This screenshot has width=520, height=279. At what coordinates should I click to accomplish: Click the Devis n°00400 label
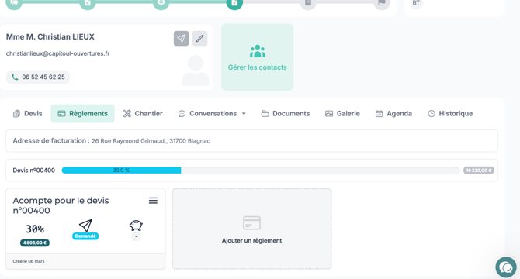tap(34, 170)
